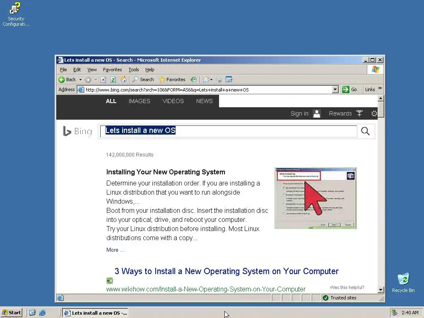Click the Sign in link
Viewport: 424px width, 318px height.
click(299, 113)
